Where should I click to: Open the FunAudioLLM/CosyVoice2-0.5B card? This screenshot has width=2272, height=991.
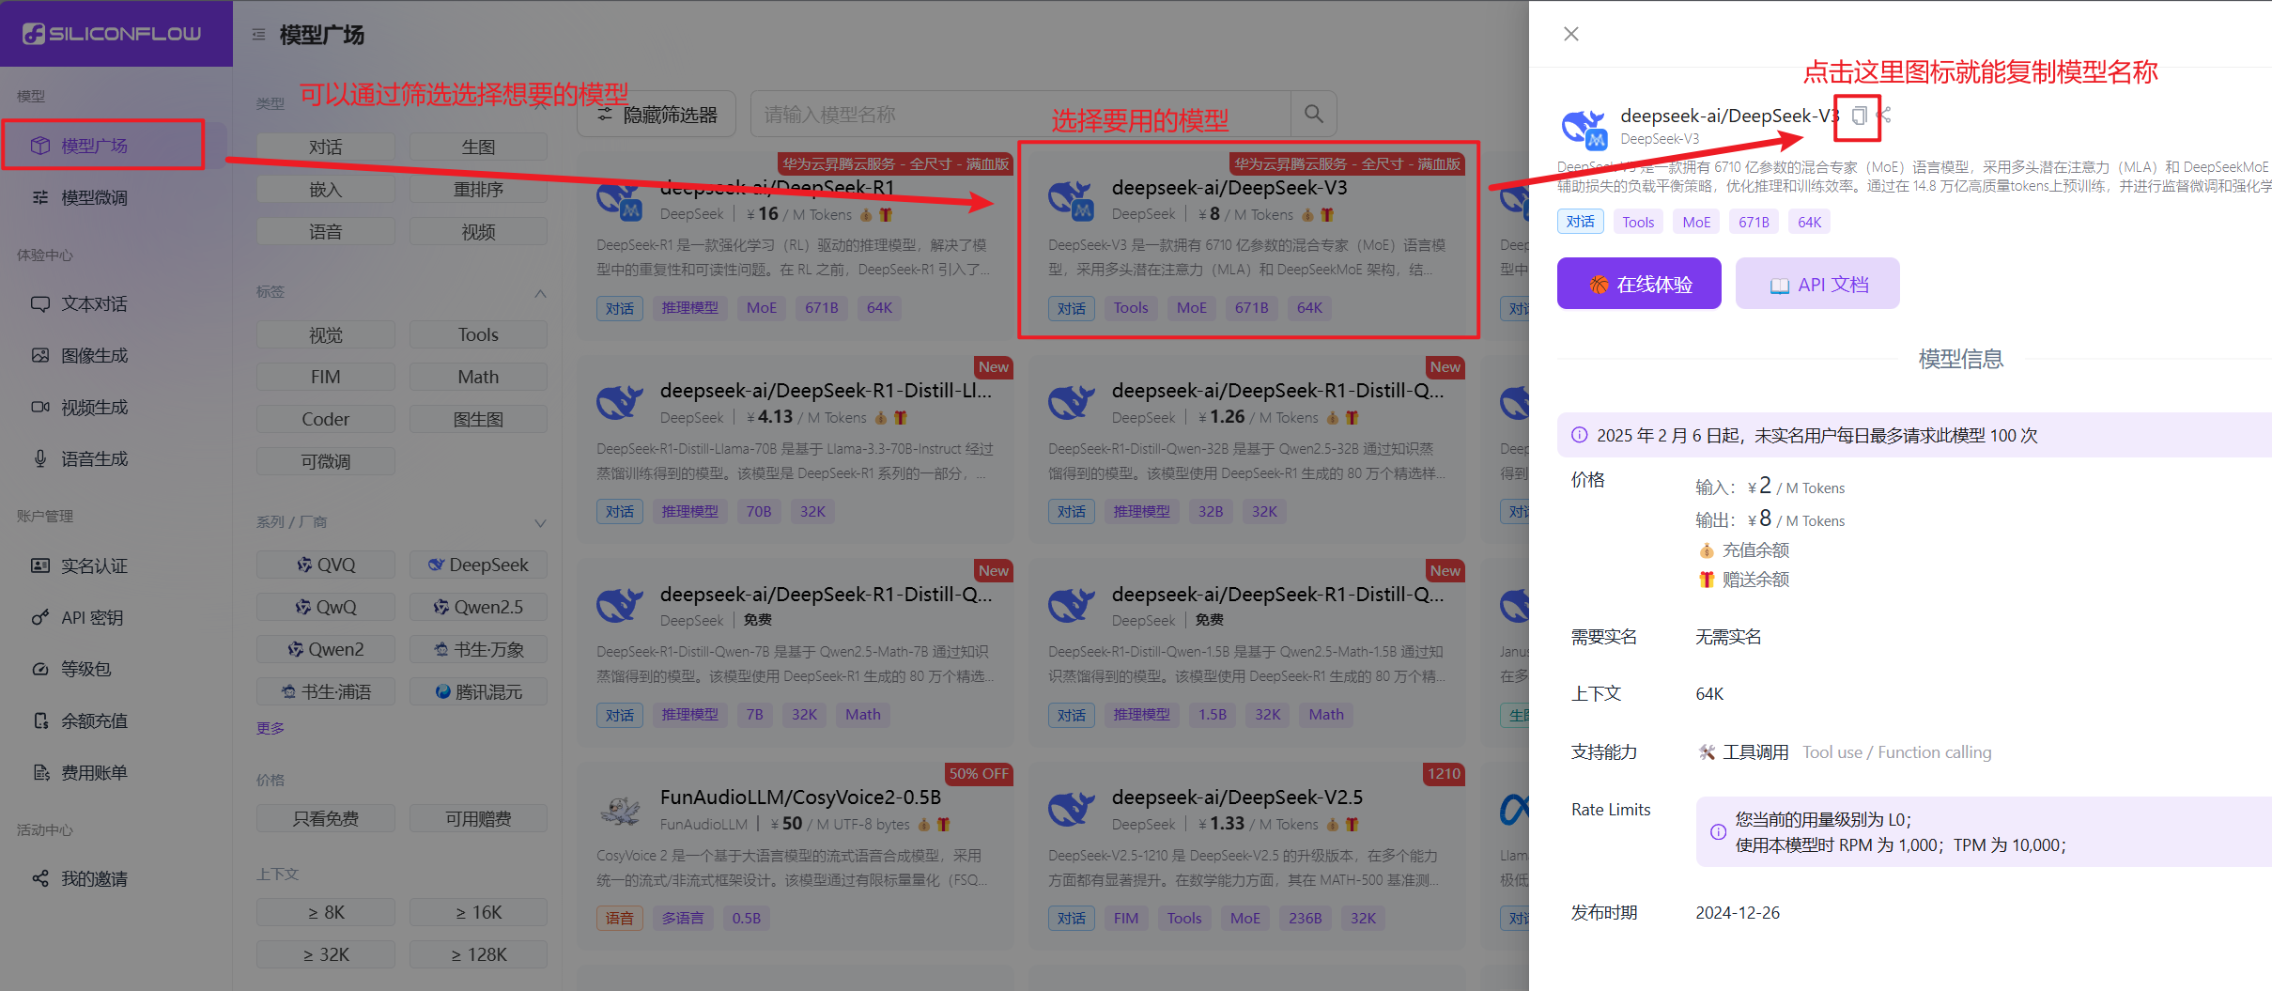pos(796,855)
